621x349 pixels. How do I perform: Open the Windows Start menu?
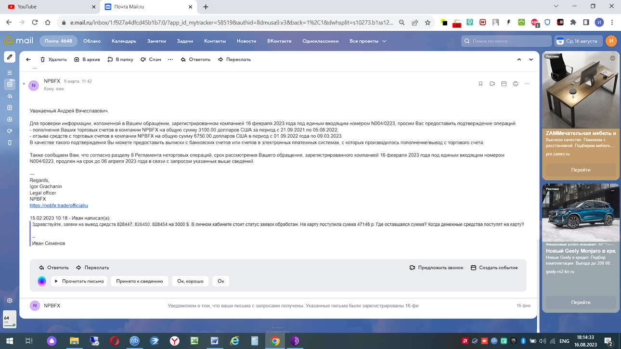(10, 341)
